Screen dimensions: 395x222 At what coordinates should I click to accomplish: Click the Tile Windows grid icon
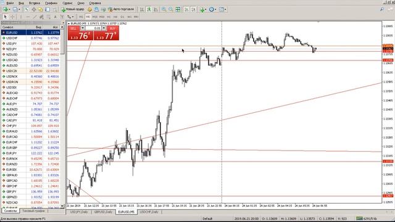(178, 10)
